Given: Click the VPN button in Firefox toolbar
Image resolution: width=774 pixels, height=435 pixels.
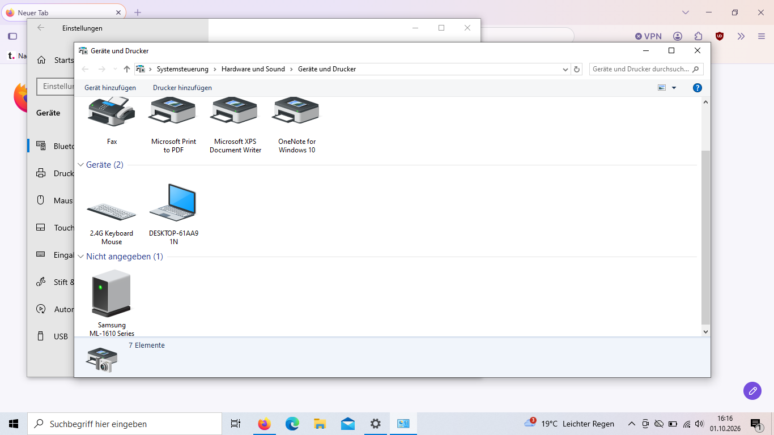Looking at the screenshot, I should point(648,36).
